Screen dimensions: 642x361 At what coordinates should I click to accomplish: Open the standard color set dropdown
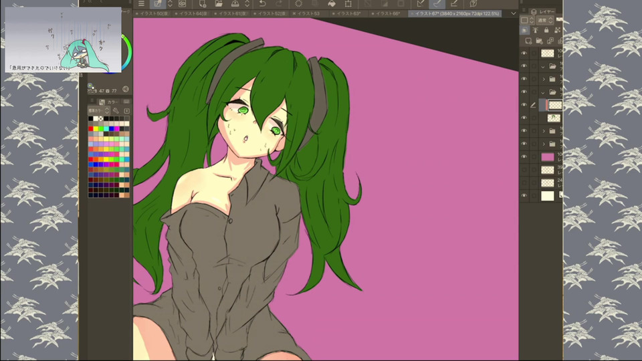[98, 110]
